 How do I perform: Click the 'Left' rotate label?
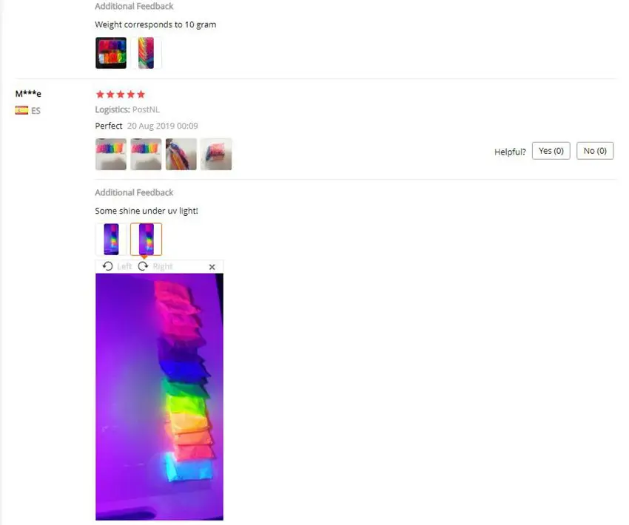pyautogui.click(x=124, y=266)
